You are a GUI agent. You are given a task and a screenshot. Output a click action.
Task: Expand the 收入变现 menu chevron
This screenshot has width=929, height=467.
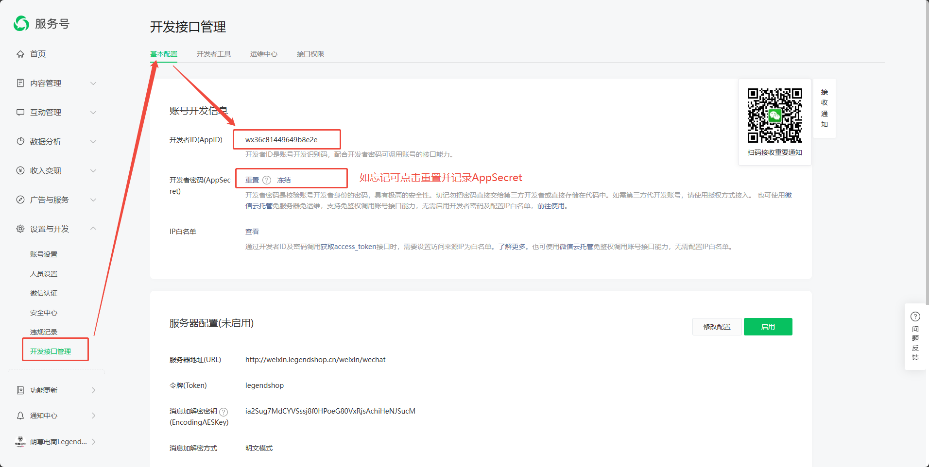pyautogui.click(x=93, y=171)
